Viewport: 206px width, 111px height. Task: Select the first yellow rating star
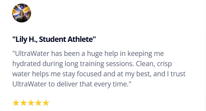[16, 103]
